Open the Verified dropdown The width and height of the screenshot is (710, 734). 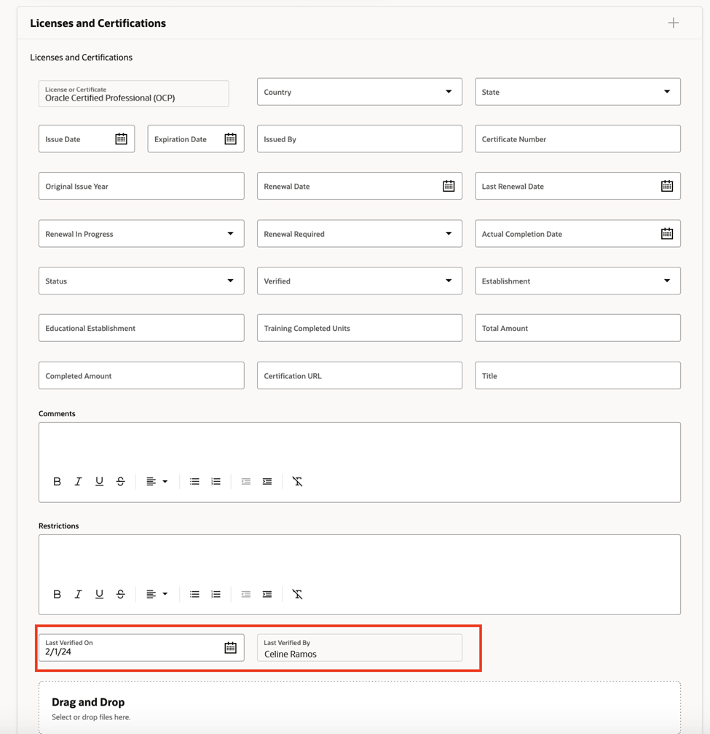click(359, 281)
